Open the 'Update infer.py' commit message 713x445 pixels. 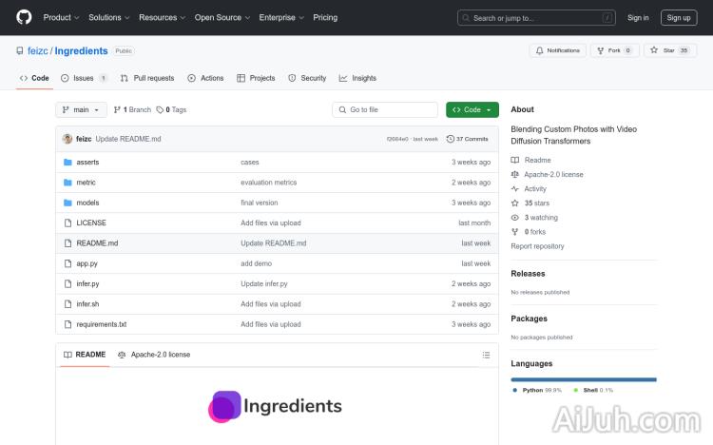point(264,283)
